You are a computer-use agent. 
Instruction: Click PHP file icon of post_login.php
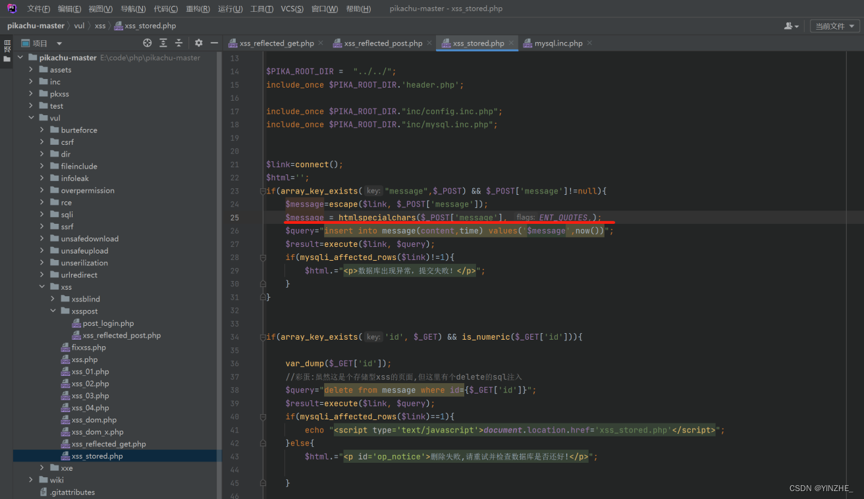pos(76,323)
